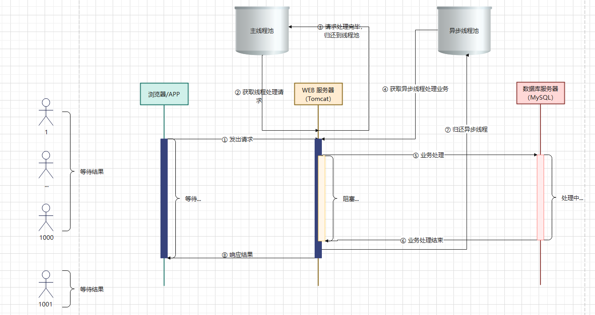
Task: Select the stick figure actor labeled 1001
Action: (46, 283)
